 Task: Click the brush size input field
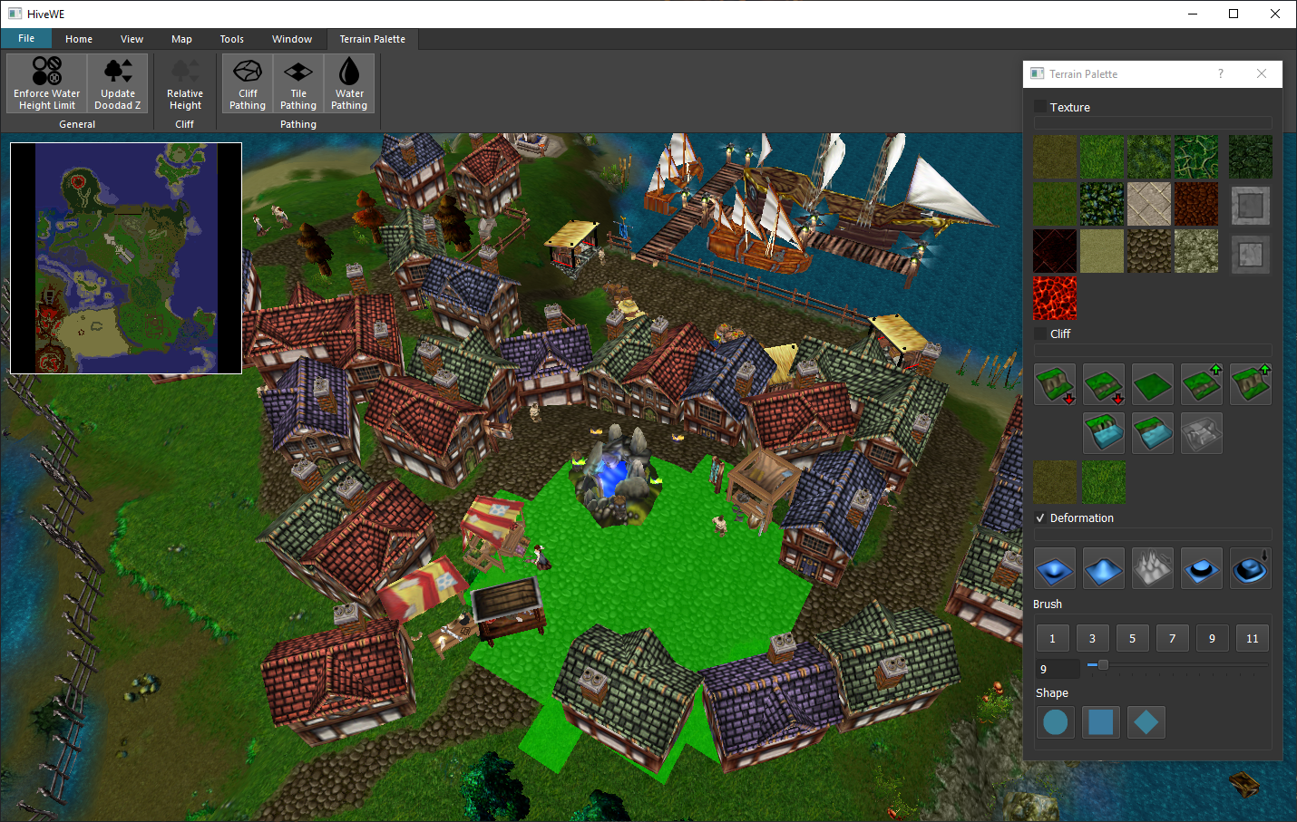point(1058,669)
